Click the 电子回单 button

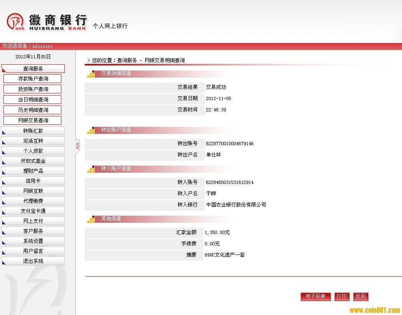click(x=316, y=297)
